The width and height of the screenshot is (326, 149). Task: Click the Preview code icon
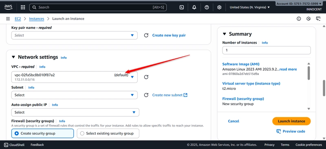[x=279, y=131]
